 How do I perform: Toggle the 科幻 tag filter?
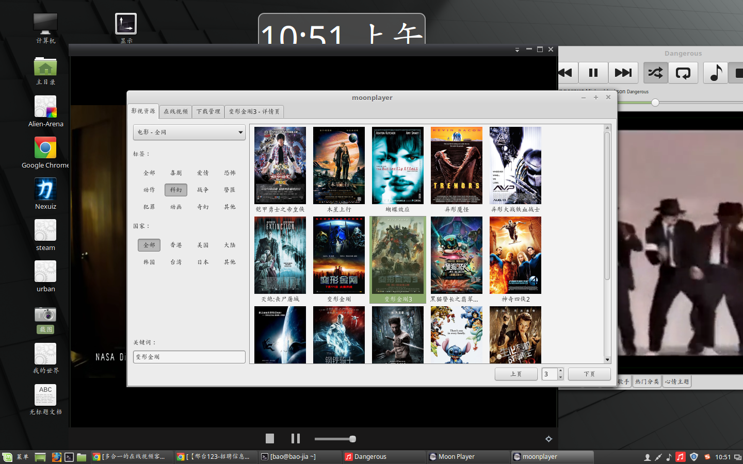point(176,190)
